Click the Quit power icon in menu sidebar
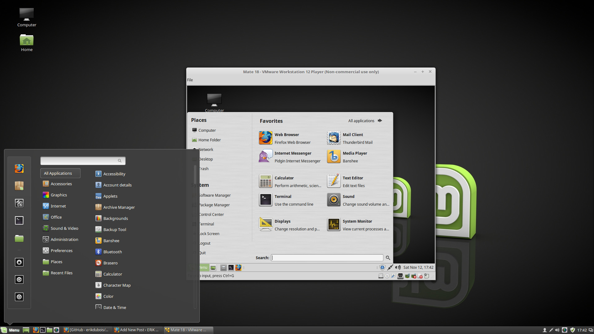Viewport: 594px width, 334px height. tap(19, 297)
